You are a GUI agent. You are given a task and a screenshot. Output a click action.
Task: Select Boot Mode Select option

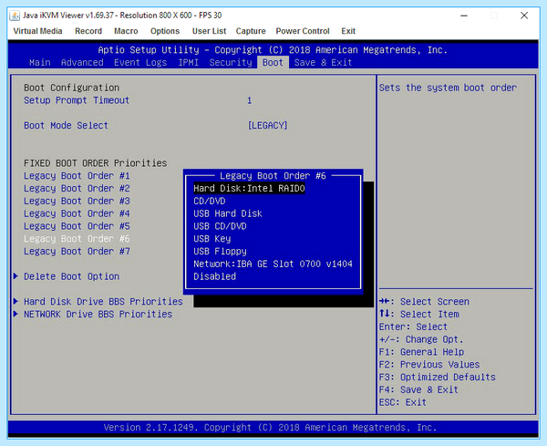pos(66,126)
